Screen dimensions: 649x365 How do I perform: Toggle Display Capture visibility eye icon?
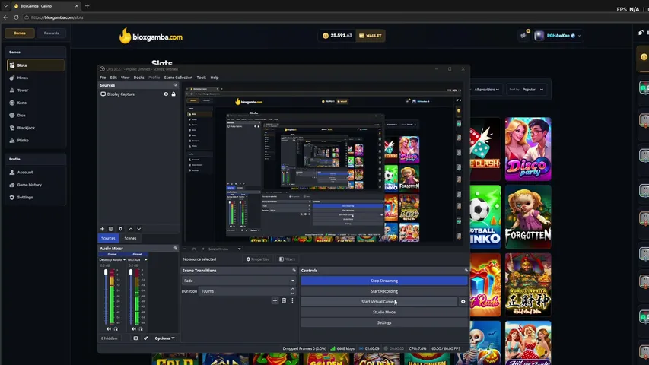(166, 94)
